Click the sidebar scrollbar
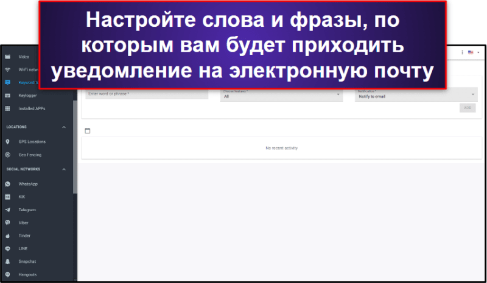This screenshot has height=283, width=487. [x=75, y=146]
